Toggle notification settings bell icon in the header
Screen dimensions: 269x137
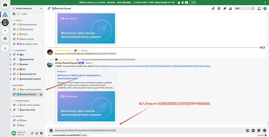tap(219, 9)
